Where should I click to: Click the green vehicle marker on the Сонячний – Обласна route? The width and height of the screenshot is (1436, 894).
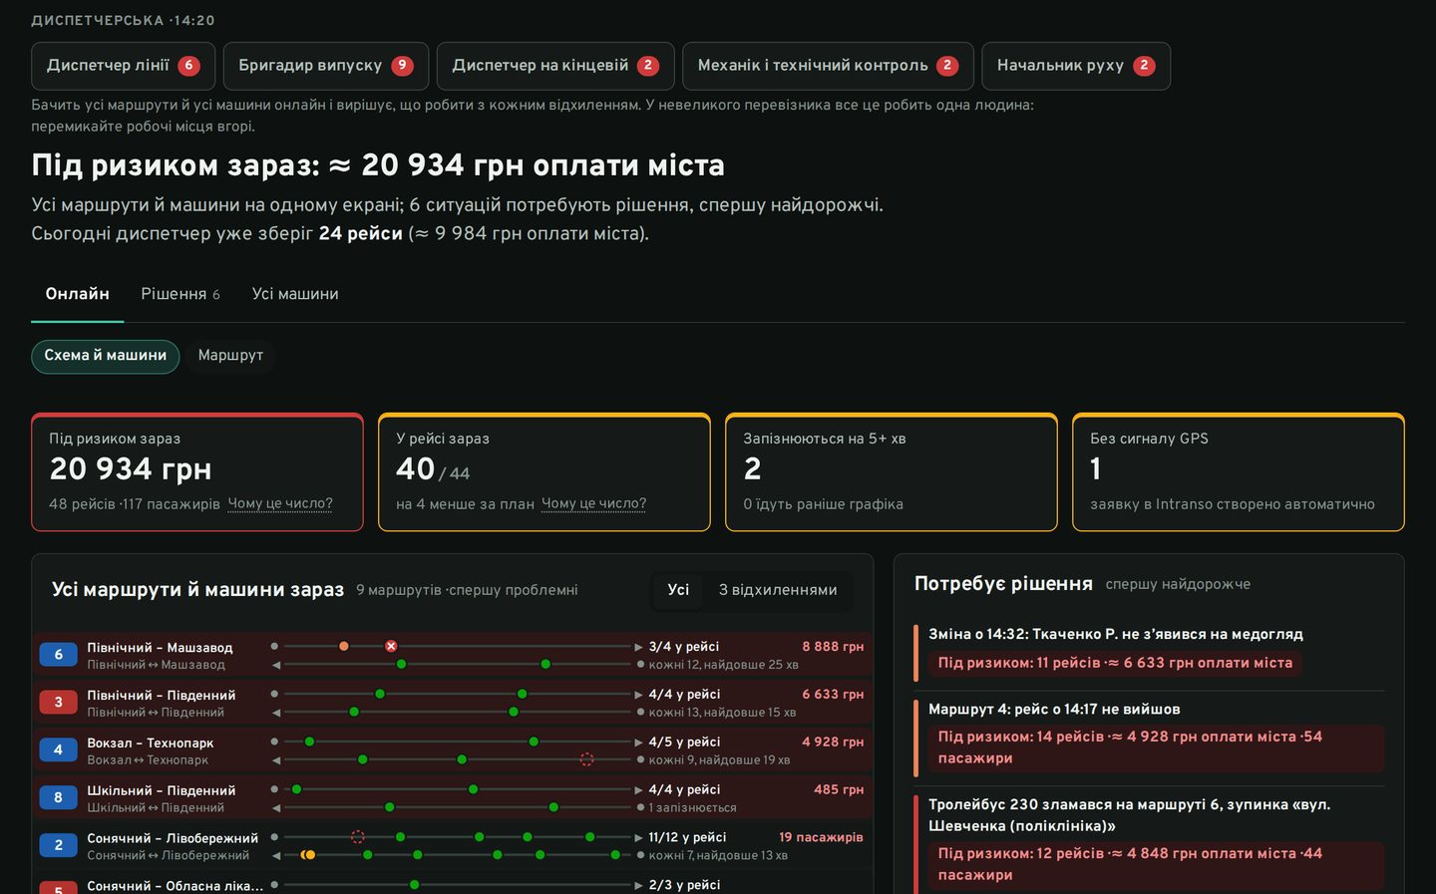414,885
